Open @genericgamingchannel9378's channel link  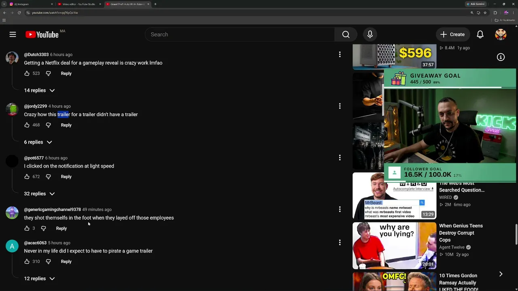(x=52, y=209)
